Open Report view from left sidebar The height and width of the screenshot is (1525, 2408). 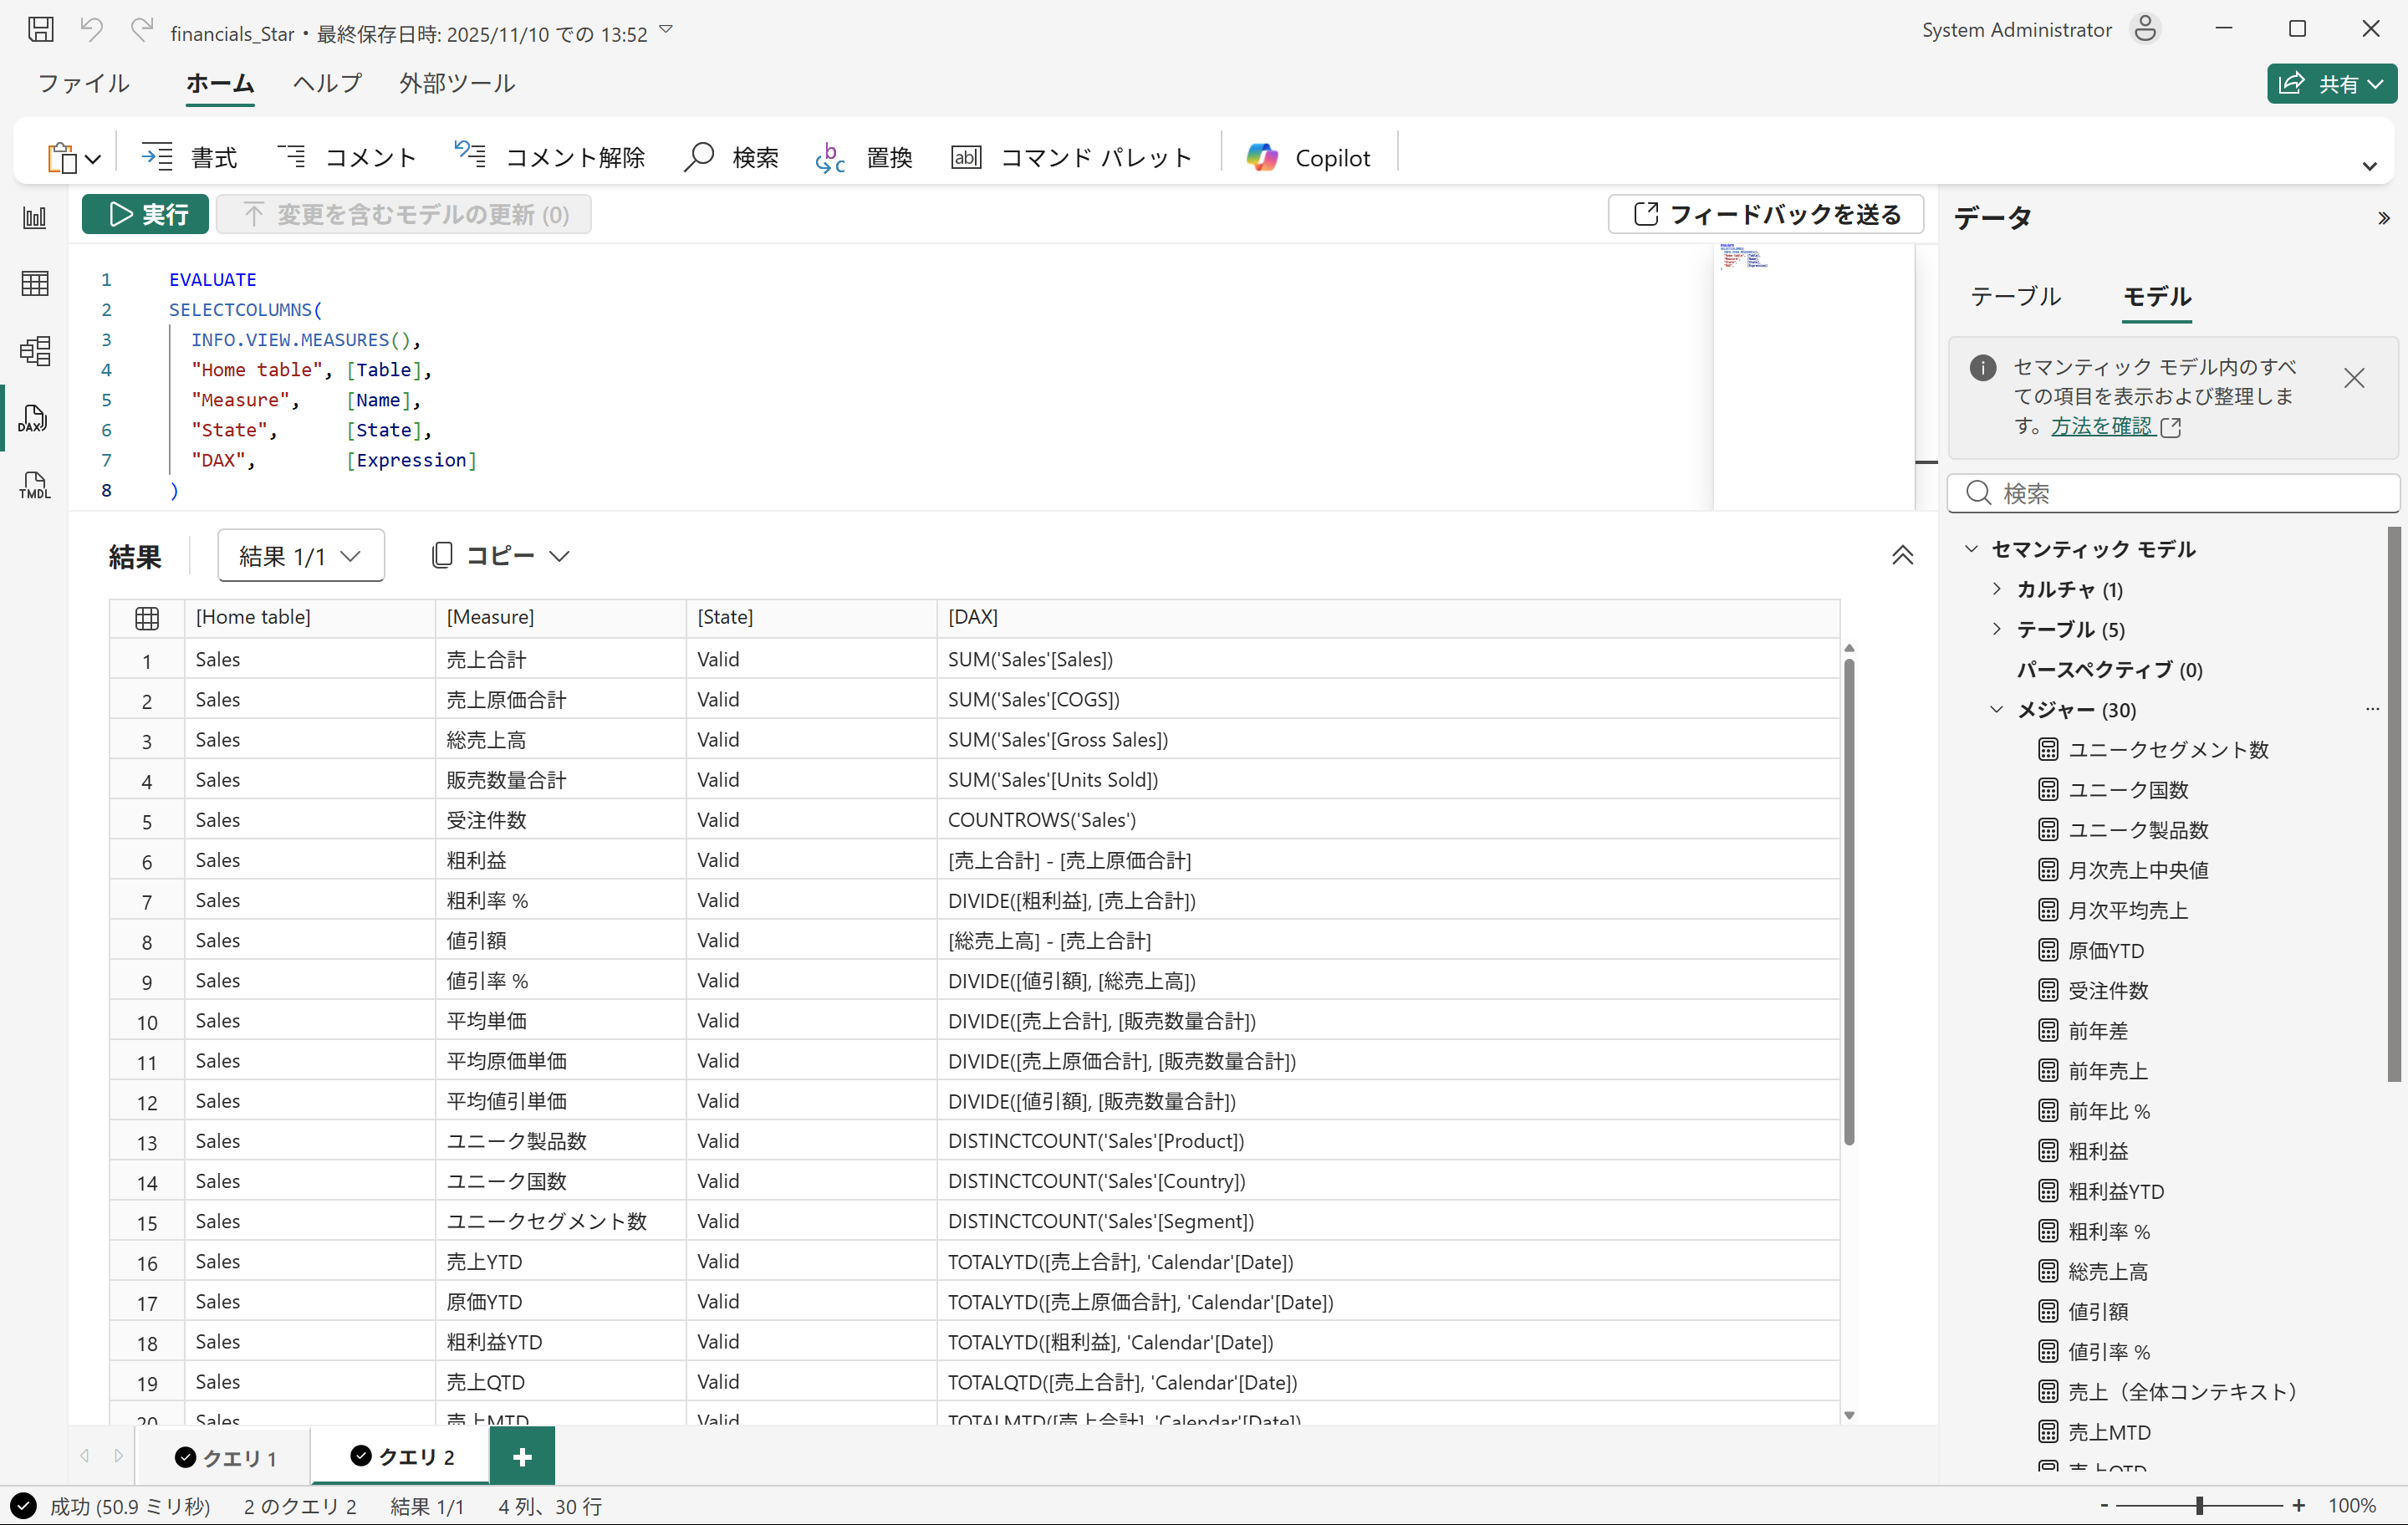coord(33,217)
